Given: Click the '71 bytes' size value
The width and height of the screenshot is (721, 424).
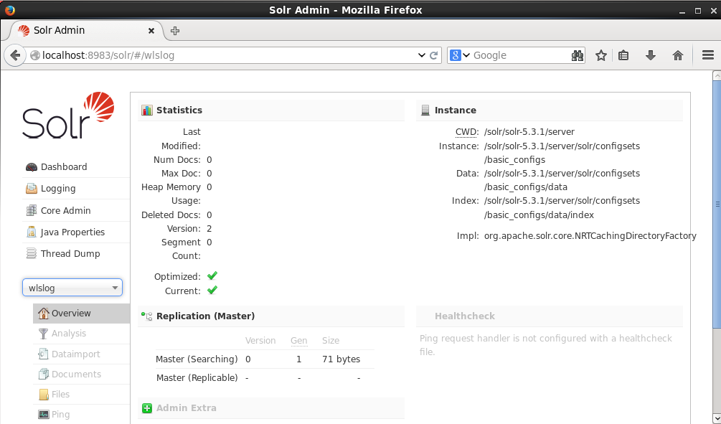Looking at the screenshot, I should [341, 359].
